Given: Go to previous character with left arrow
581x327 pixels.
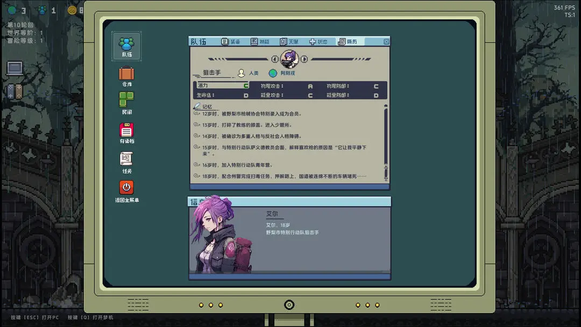Looking at the screenshot, I should pyautogui.click(x=274, y=59).
